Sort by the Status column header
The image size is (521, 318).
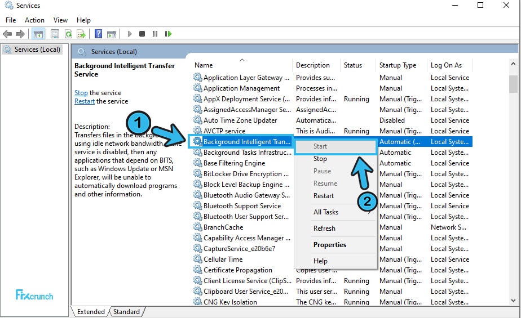click(358, 65)
